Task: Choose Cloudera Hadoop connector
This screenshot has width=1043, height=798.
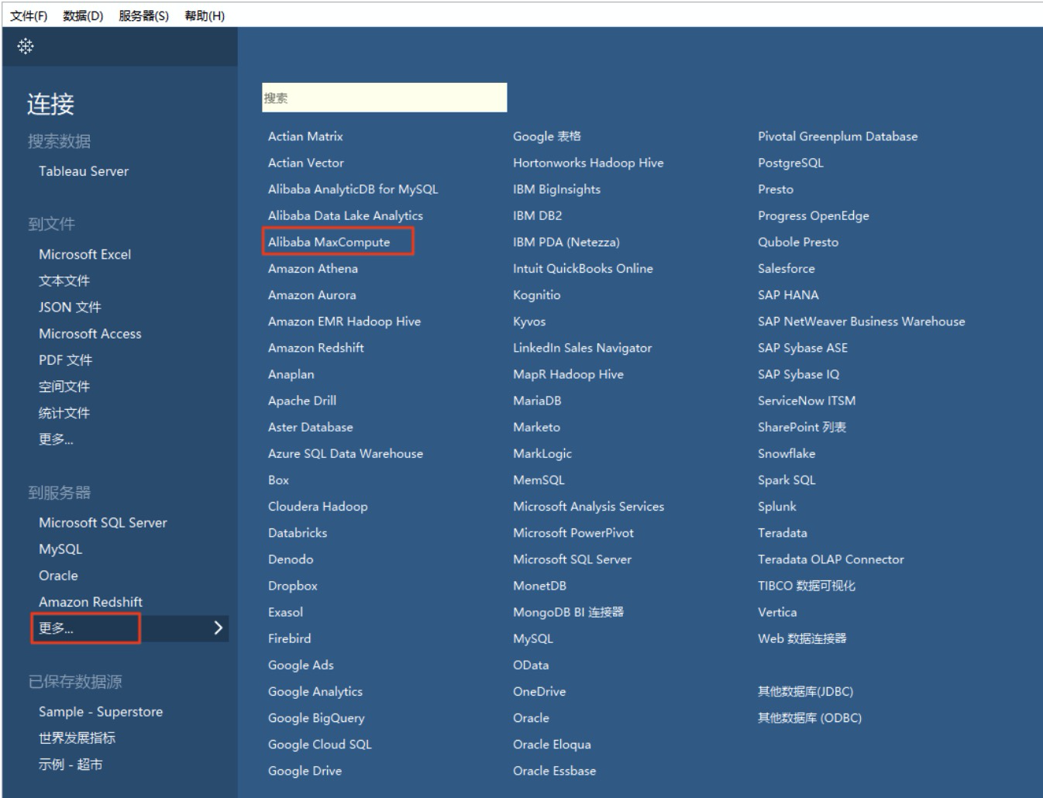Action: point(318,506)
